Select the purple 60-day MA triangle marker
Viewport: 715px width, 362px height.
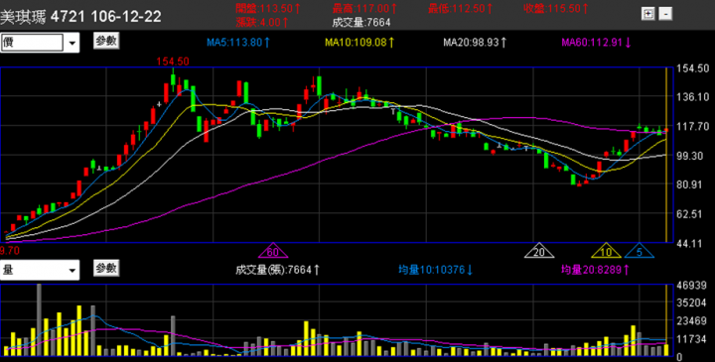(x=273, y=251)
